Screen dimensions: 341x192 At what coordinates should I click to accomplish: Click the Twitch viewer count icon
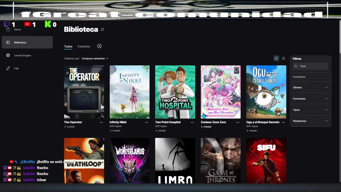click(7, 24)
